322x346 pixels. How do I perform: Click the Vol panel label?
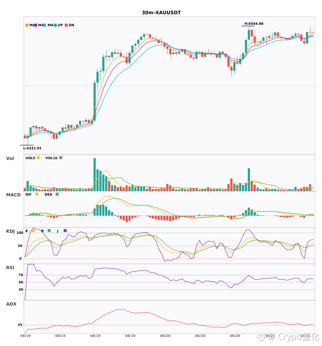(x=10, y=158)
